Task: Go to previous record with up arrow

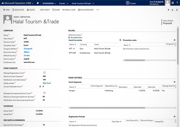Action: click(168, 10)
